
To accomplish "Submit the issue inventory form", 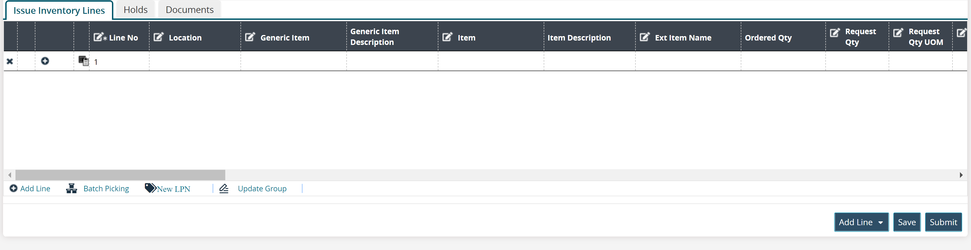I will [943, 222].
